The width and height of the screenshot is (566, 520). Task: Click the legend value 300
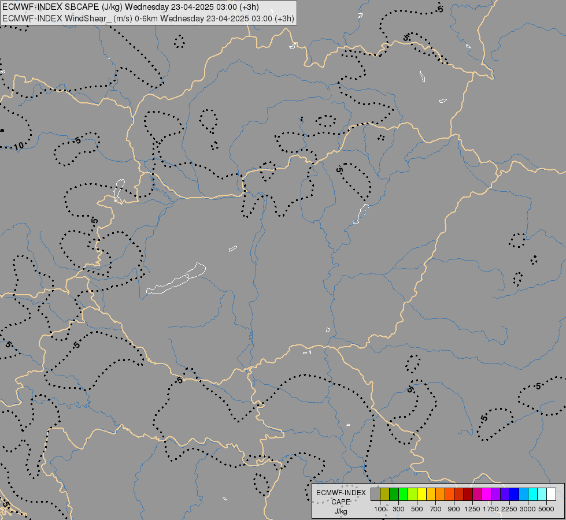(398, 509)
